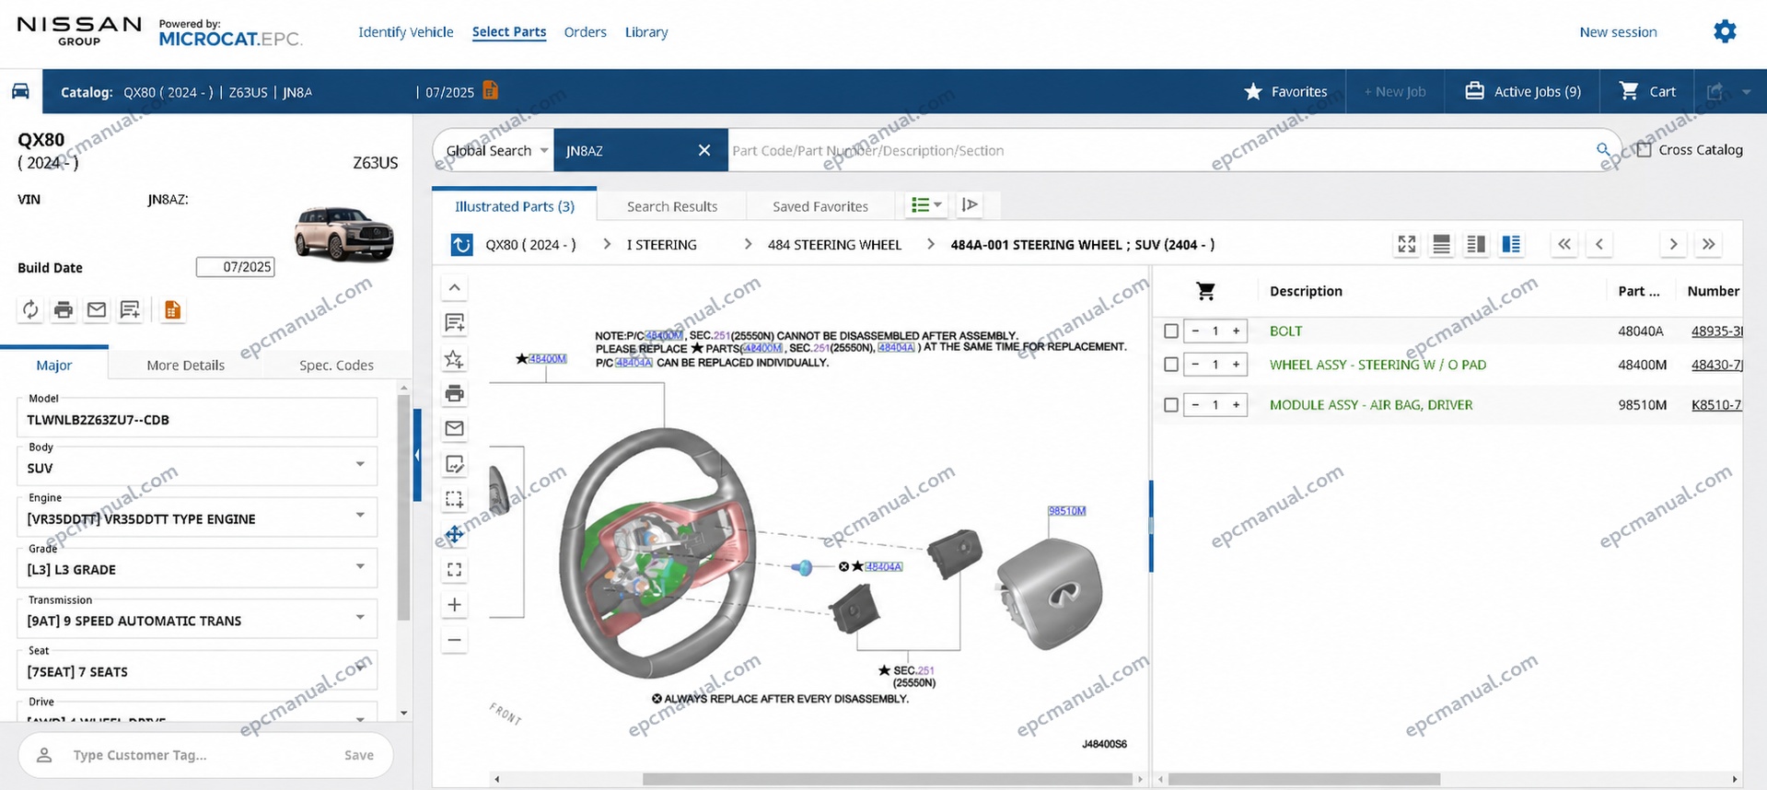Viewport: 1767px width, 790px height.
Task: Open the Transmission 9AT dropdown
Action: point(197,617)
